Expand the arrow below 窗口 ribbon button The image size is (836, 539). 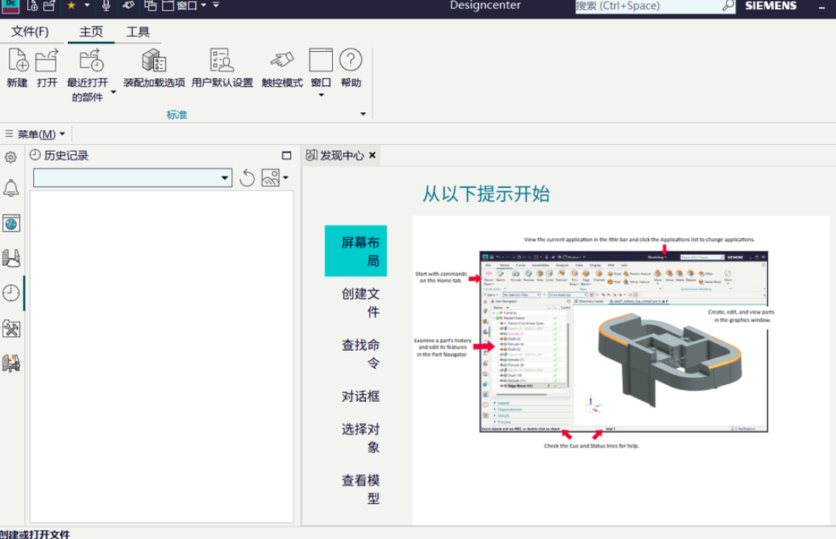[x=321, y=95]
